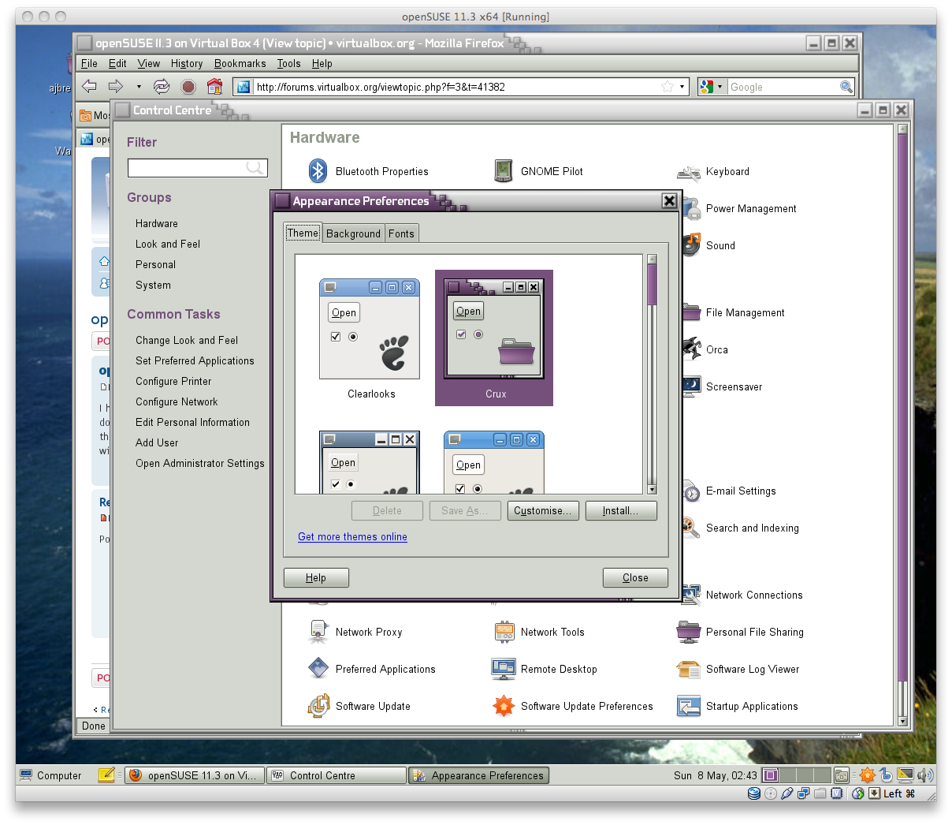This screenshot has width=952, height=825.
Task: Switch to the Background tab
Action: 353,233
